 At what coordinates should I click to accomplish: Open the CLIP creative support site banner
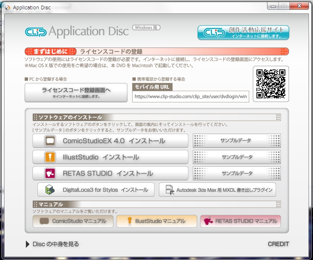coord(243,33)
